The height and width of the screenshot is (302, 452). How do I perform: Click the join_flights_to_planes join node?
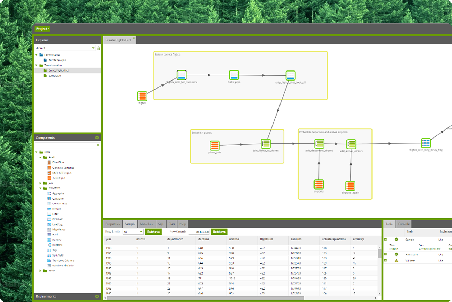pyautogui.click(x=266, y=144)
